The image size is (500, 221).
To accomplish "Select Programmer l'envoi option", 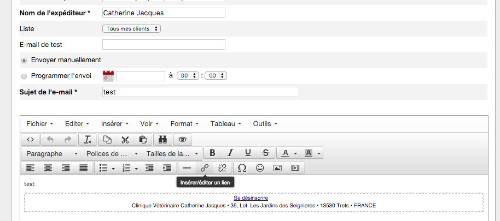I will pyautogui.click(x=24, y=76).
